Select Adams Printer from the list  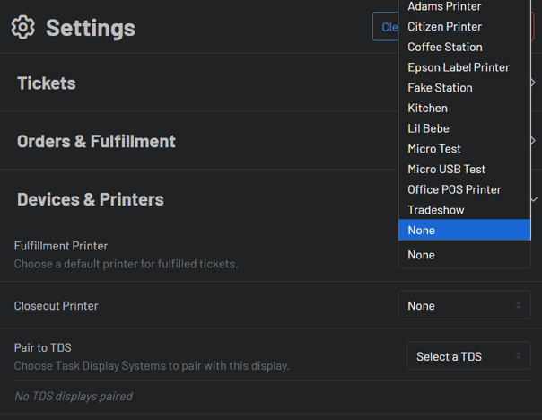444,6
